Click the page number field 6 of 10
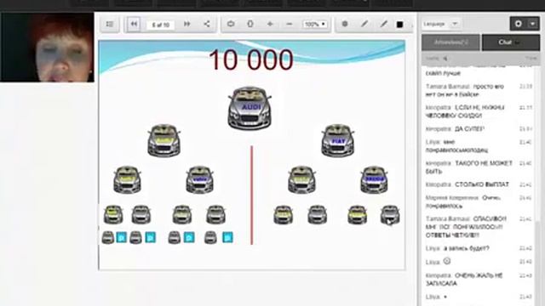Image resolution: width=545 pixels, height=306 pixels. [x=161, y=25]
